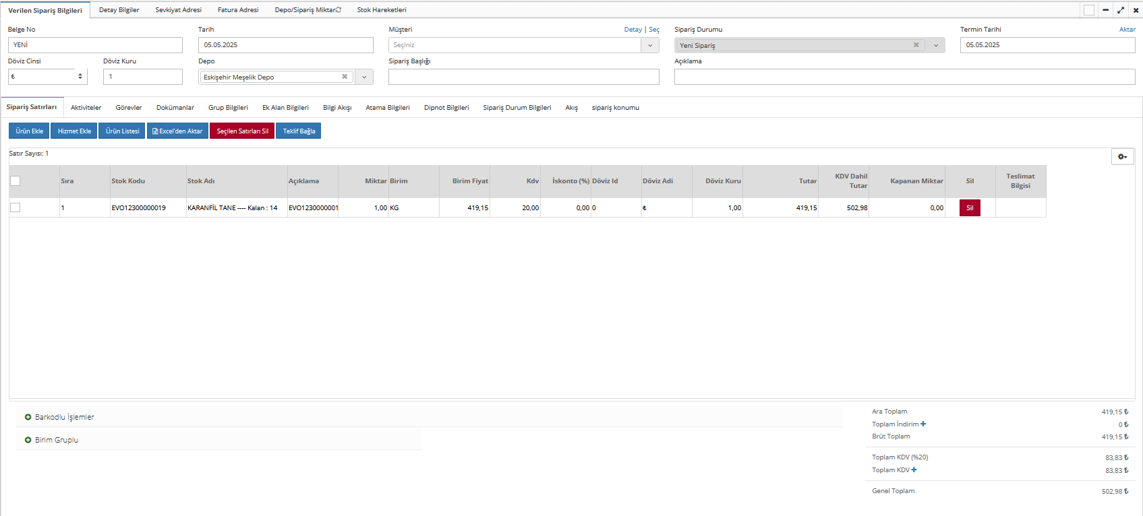Click the Döviz Cinsi stepper arrows
Image resolution: width=1143 pixels, height=516 pixels.
(x=80, y=77)
